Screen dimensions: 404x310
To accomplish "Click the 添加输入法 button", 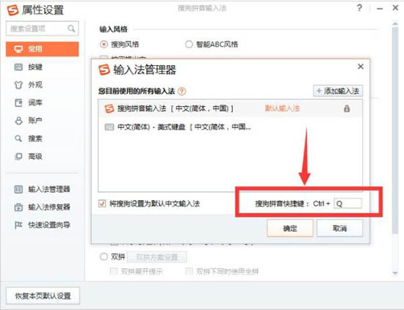I will click(338, 91).
